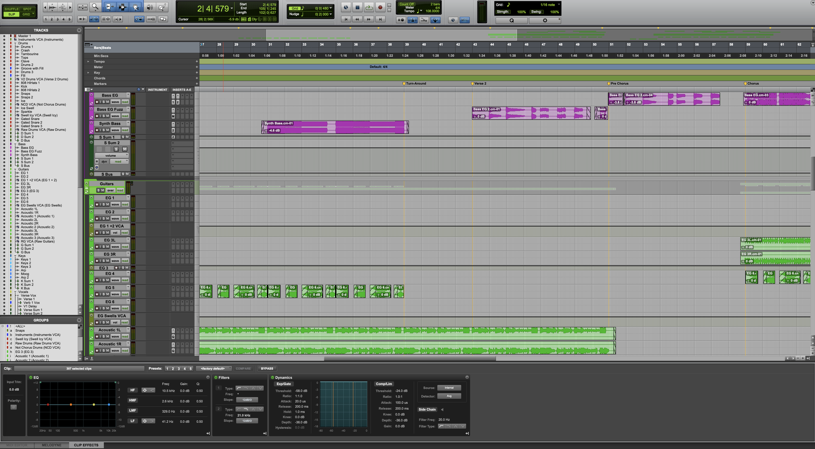The height and width of the screenshot is (449, 815).
Task: Click the HF band point on EQ graph
Action: (109, 404)
